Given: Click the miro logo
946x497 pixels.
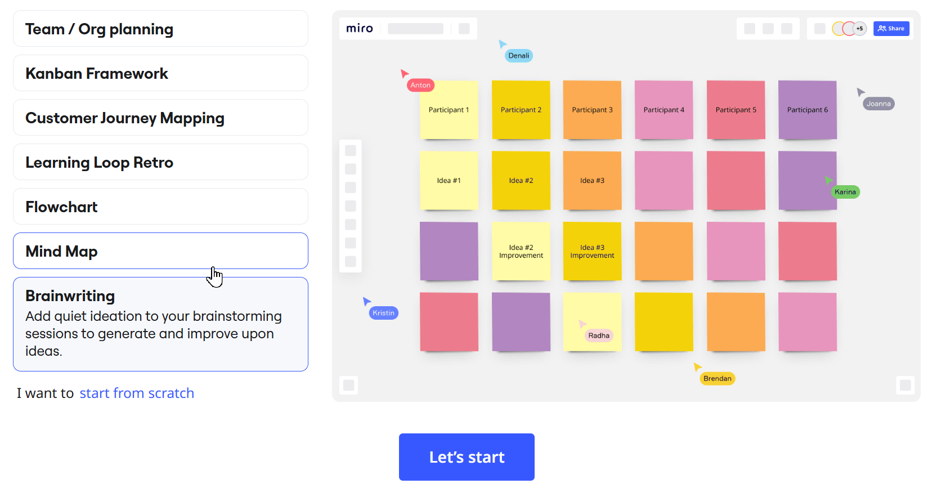Looking at the screenshot, I should [359, 28].
